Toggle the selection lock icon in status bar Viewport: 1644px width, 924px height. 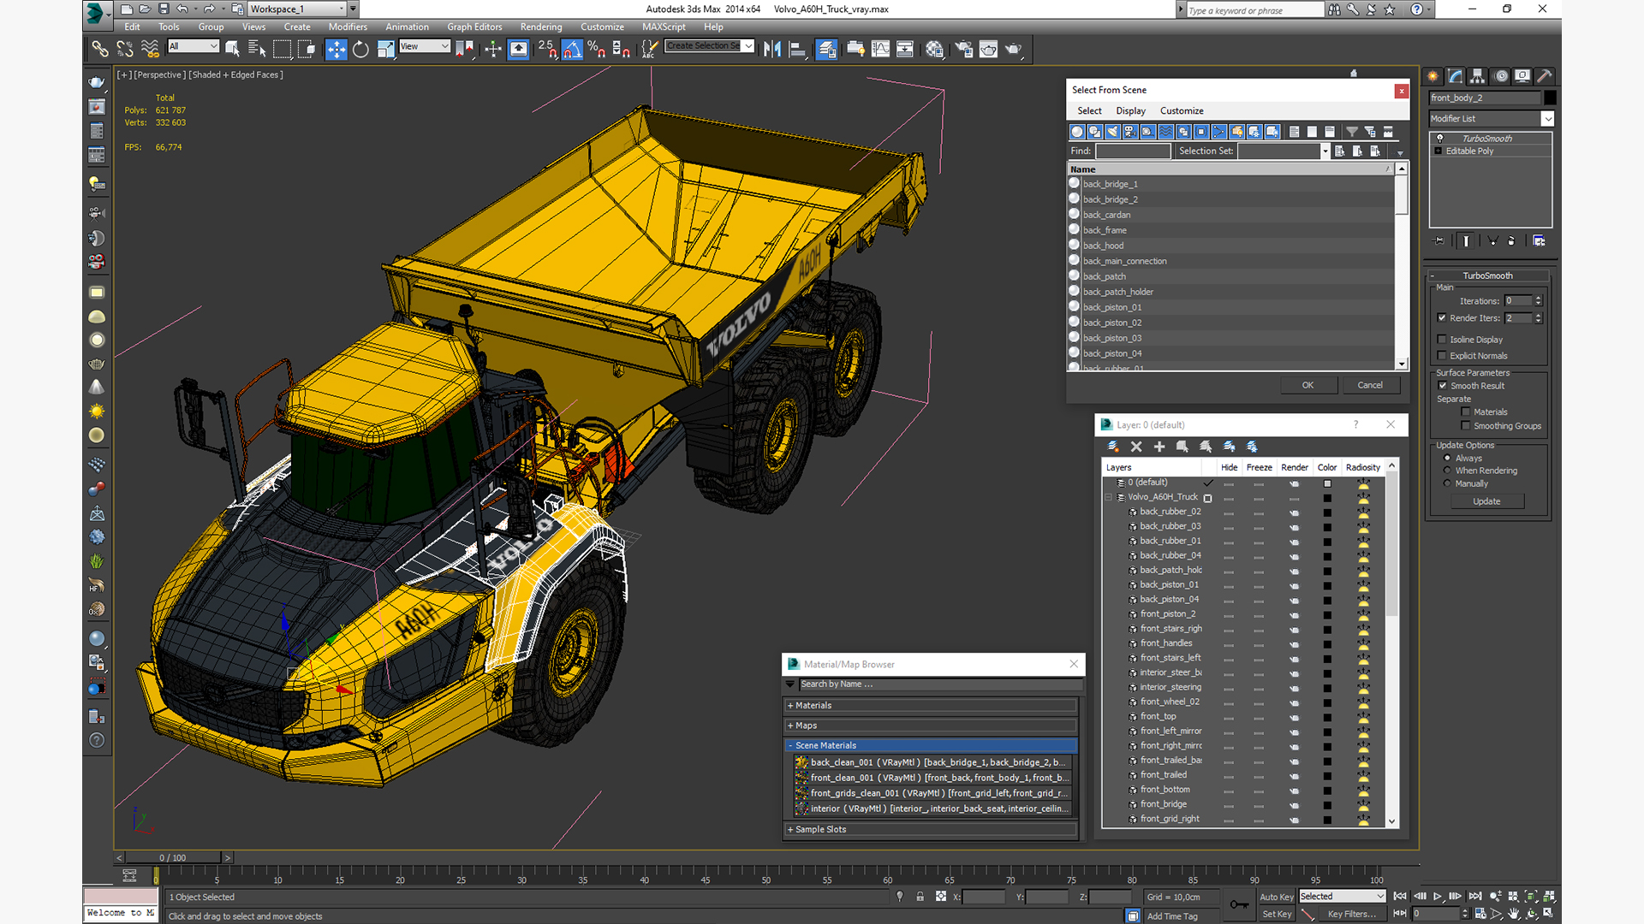click(x=920, y=897)
